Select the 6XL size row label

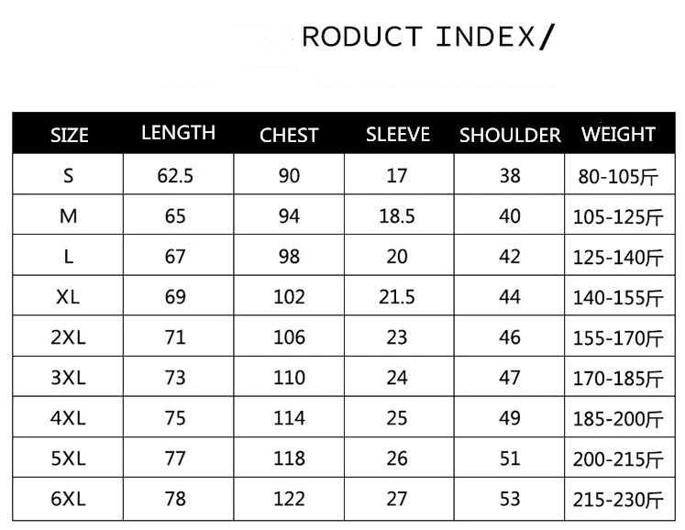(x=68, y=499)
